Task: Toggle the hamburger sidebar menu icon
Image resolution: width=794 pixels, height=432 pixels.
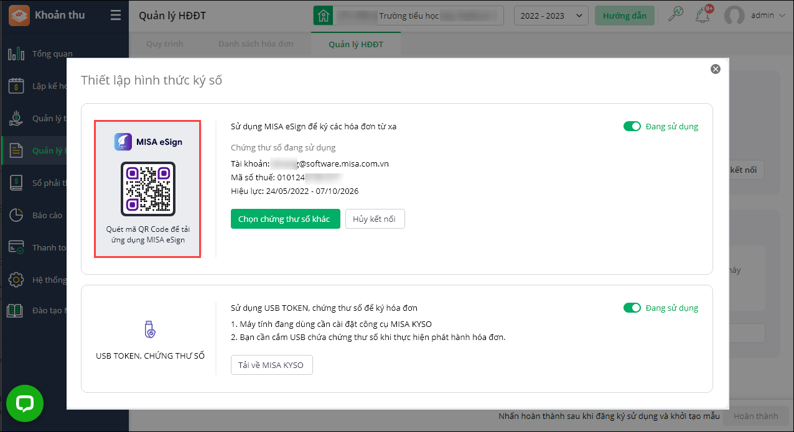Action: click(115, 16)
